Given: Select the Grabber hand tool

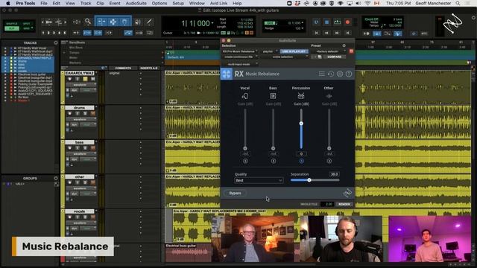Looking at the screenshot, I should click(124, 22).
